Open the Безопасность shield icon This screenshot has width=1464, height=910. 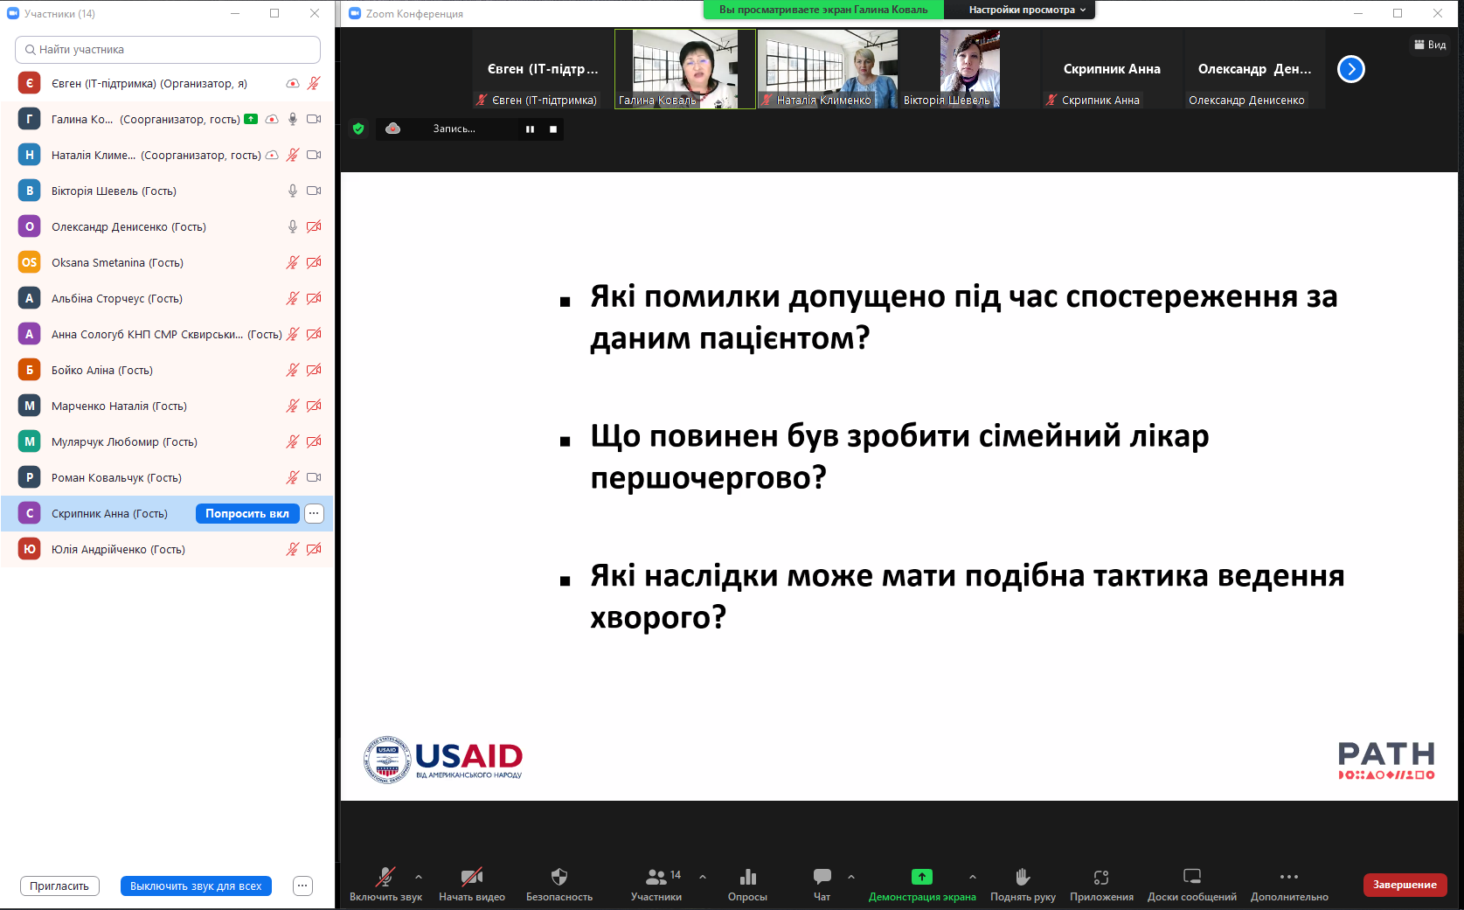559,877
